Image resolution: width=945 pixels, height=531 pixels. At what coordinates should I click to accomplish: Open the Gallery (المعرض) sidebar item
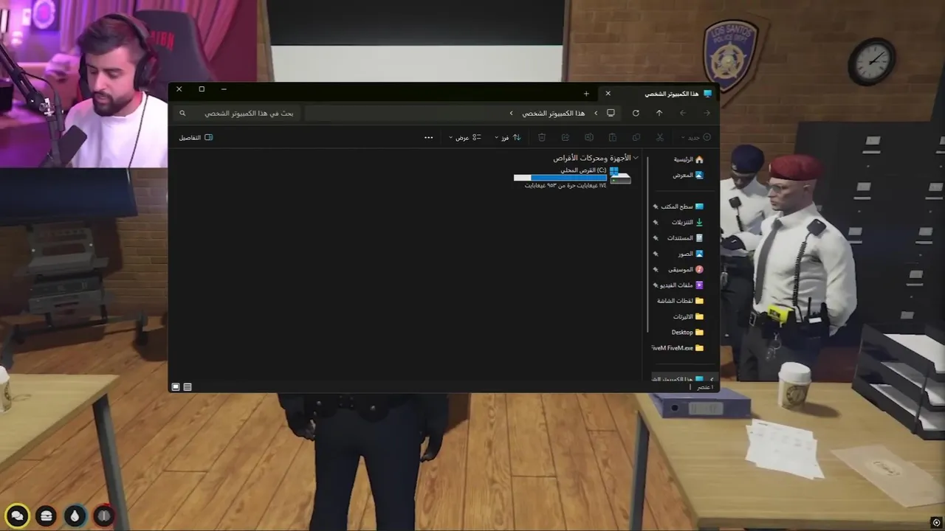coord(688,175)
